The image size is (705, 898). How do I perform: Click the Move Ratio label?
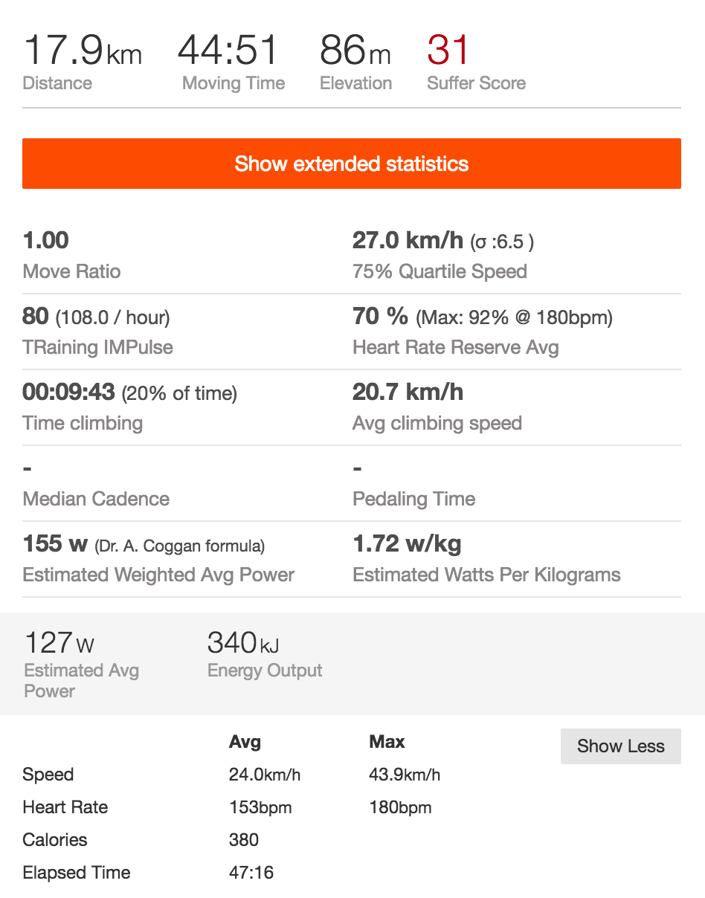(71, 271)
